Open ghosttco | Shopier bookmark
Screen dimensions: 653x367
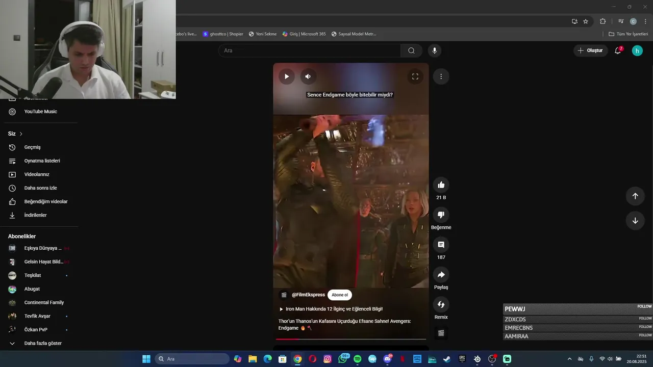coord(223,34)
